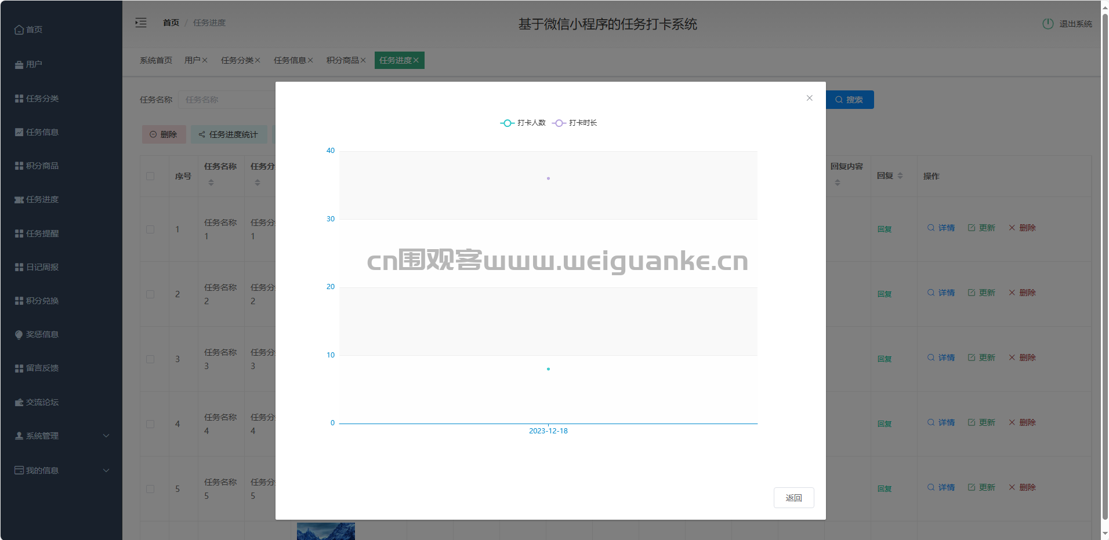The width and height of the screenshot is (1109, 540).
Task: Toggle 打卡时长 series in chart legend
Action: (x=575, y=123)
